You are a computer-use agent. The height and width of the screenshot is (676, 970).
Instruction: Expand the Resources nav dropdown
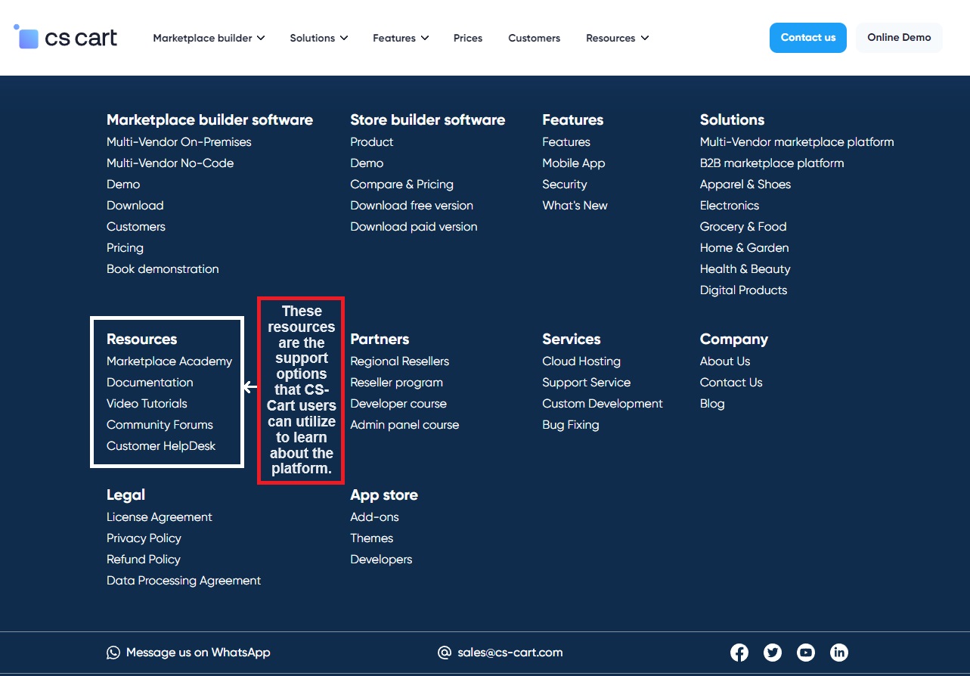tap(618, 38)
